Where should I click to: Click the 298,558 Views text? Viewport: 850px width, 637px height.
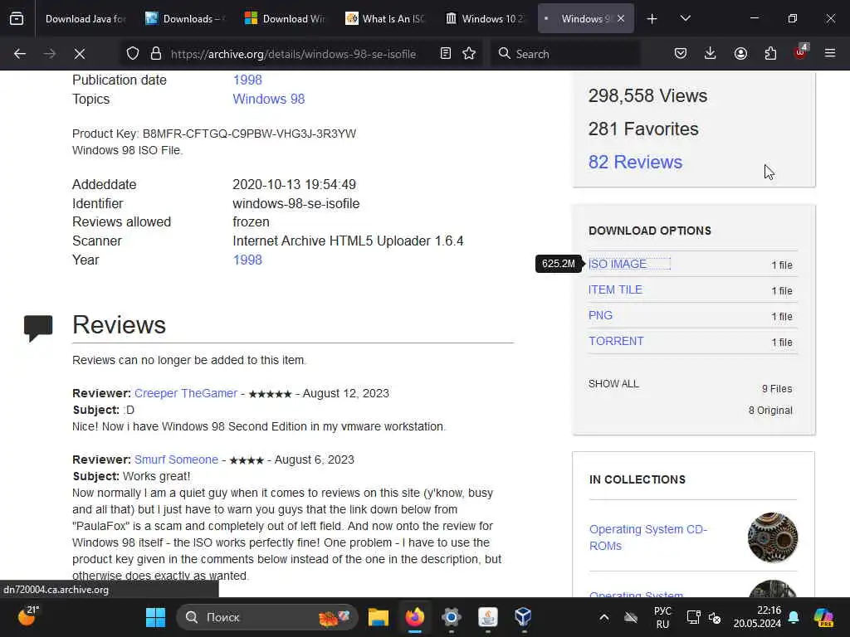coord(647,96)
